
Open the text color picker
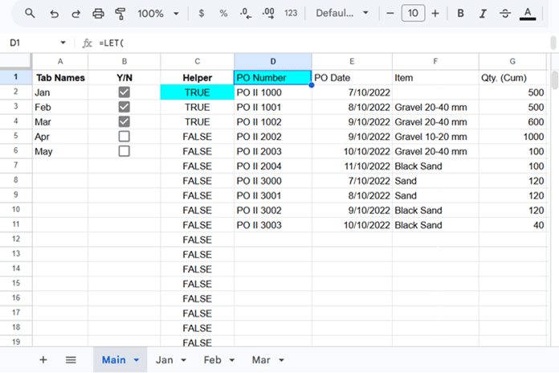pyautogui.click(x=528, y=14)
